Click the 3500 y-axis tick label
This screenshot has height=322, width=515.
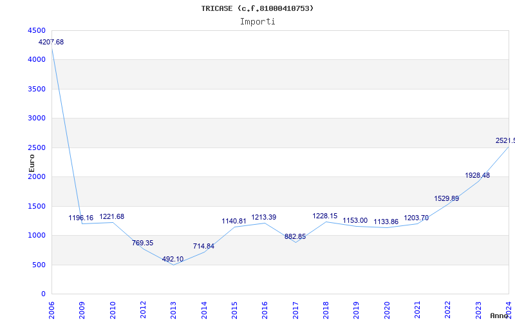37,89
